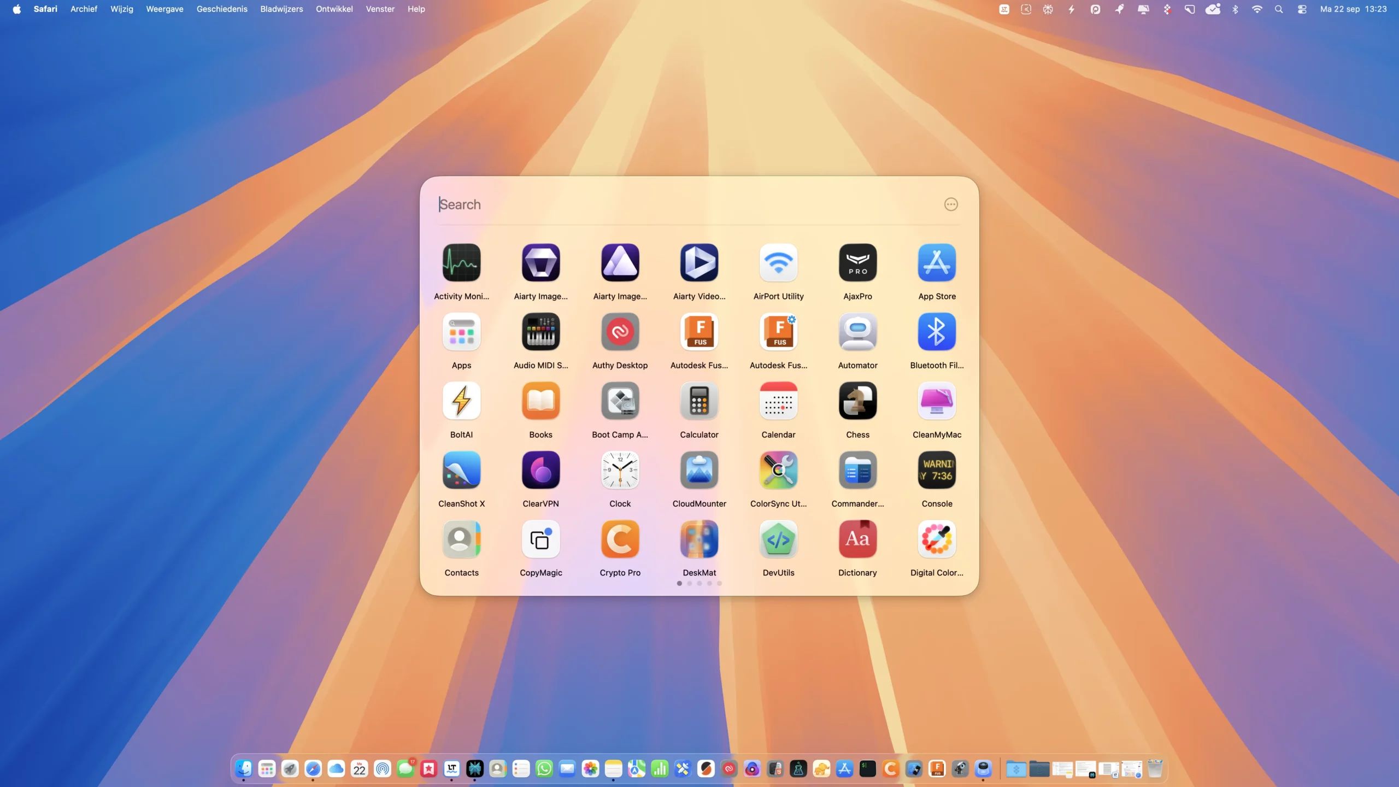1399x787 pixels.
Task: Launch DevUtils app
Action: (x=778, y=539)
